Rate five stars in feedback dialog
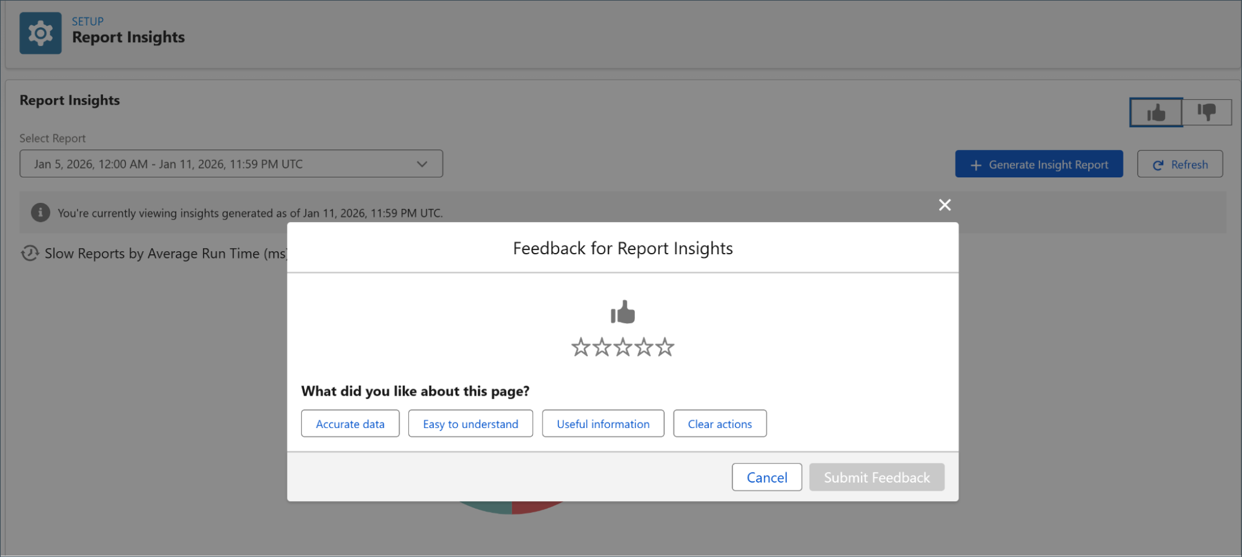 click(665, 347)
